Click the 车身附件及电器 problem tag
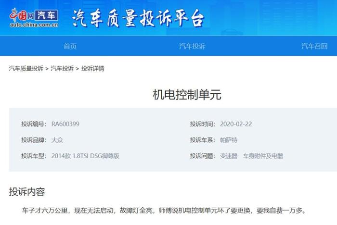This screenshot has height=225, width=337. tap(263, 156)
